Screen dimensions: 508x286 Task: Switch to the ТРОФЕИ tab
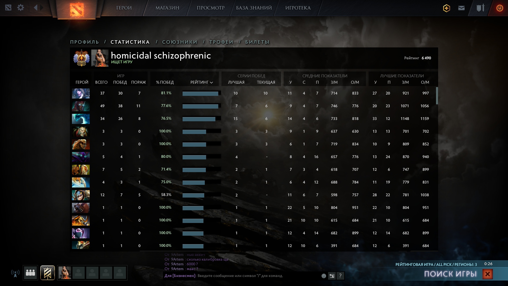[x=221, y=42]
